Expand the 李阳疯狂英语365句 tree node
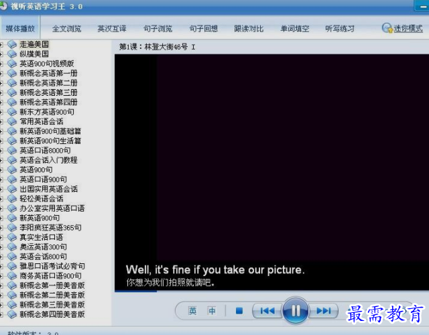 click(1, 228)
